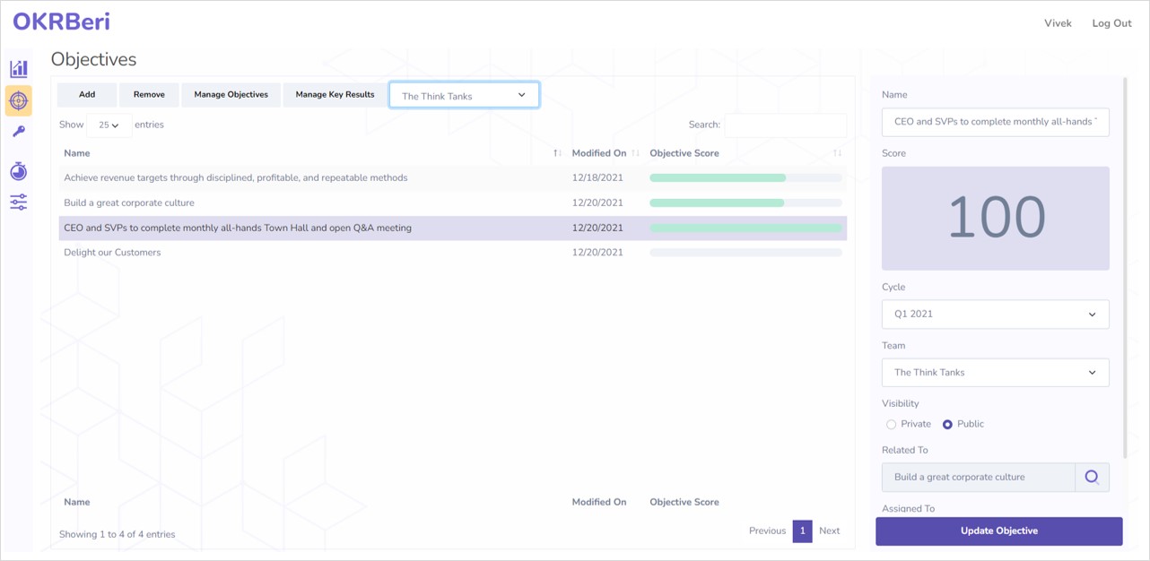Screen dimensions: 1150x561
Task: Select the objectives target icon in sidebar
Action: coord(19,100)
